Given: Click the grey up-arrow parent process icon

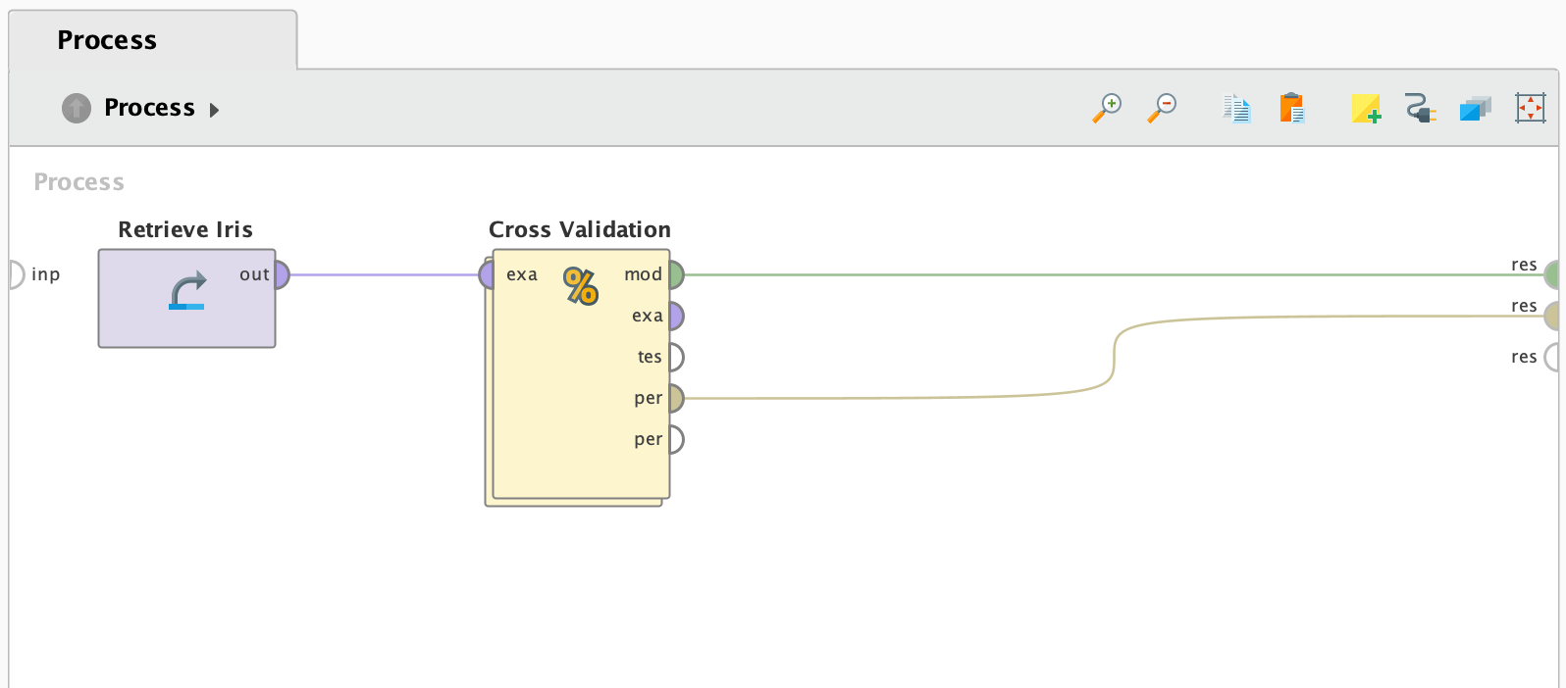Looking at the screenshot, I should coord(77,108).
